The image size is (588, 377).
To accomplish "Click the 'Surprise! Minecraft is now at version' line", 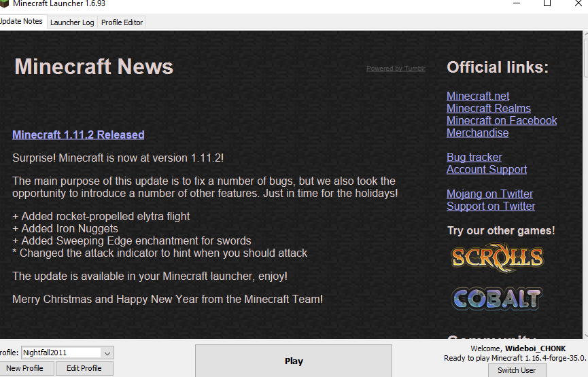I will click(118, 158).
